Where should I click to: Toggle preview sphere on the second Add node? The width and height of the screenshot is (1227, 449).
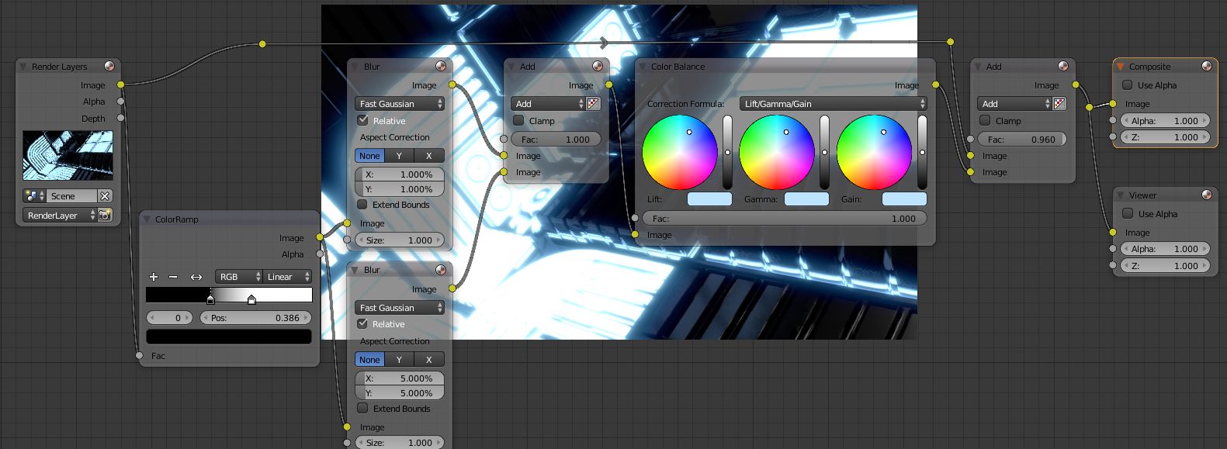point(1063,67)
